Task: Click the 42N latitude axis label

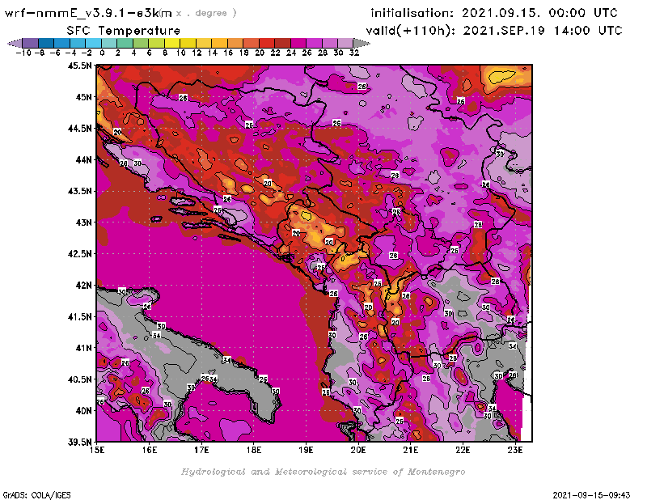Action: (83, 285)
